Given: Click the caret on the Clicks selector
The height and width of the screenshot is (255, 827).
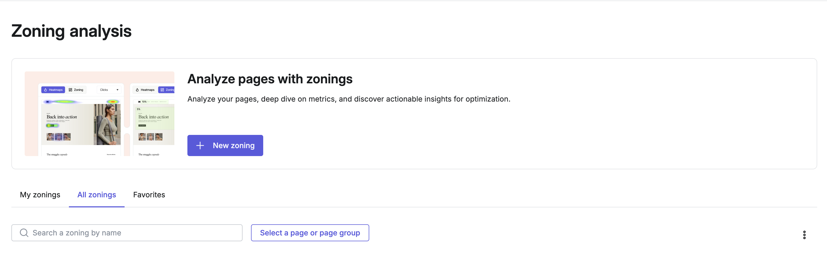Looking at the screenshot, I should click(117, 90).
